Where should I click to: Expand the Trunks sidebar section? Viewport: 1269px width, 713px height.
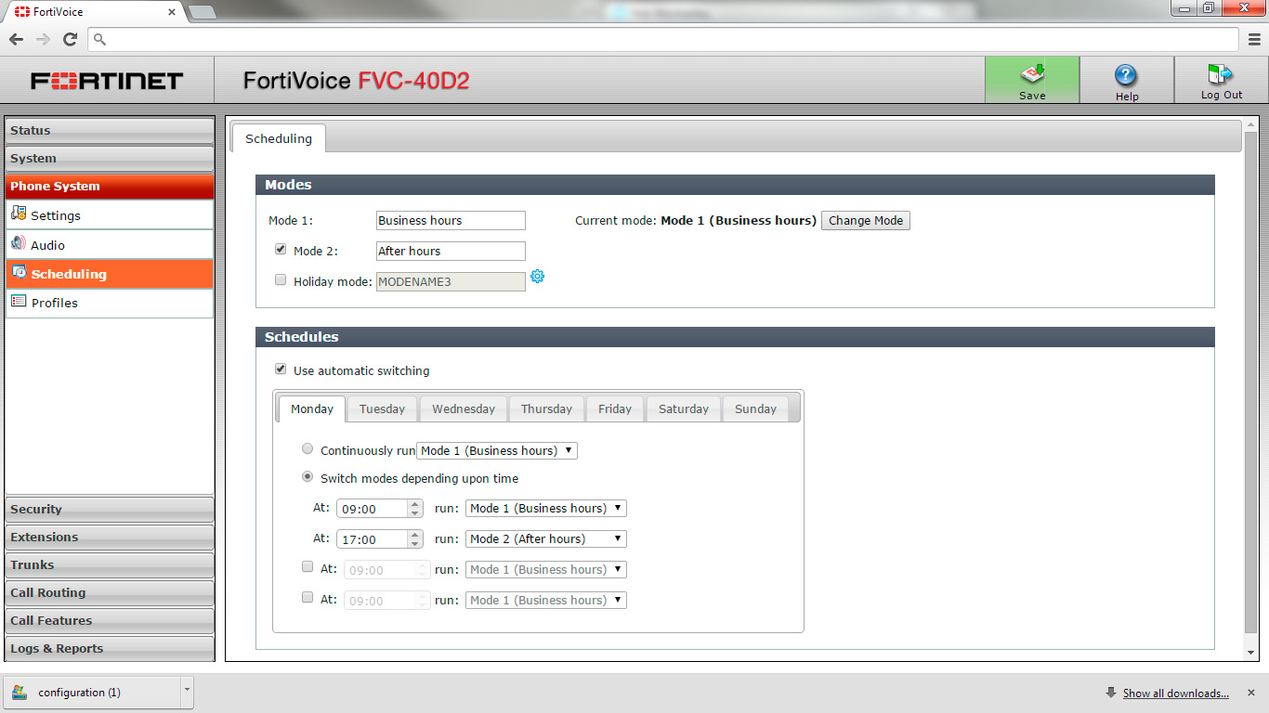tap(110, 565)
